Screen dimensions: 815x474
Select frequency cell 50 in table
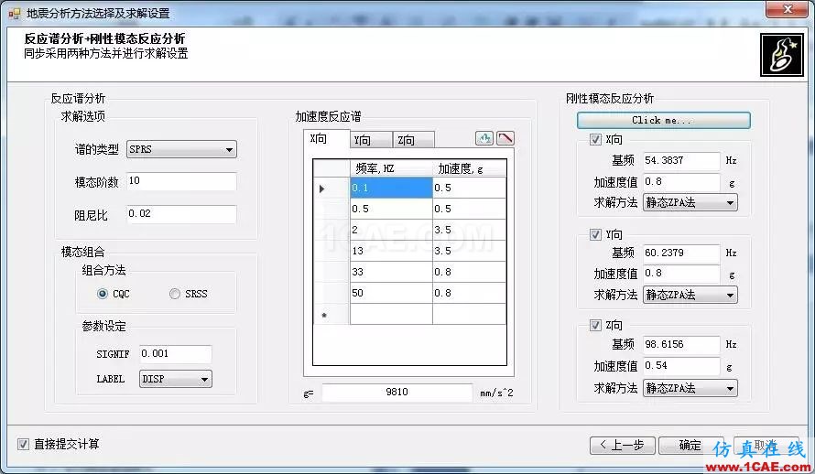pyautogui.click(x=391, y=293)
